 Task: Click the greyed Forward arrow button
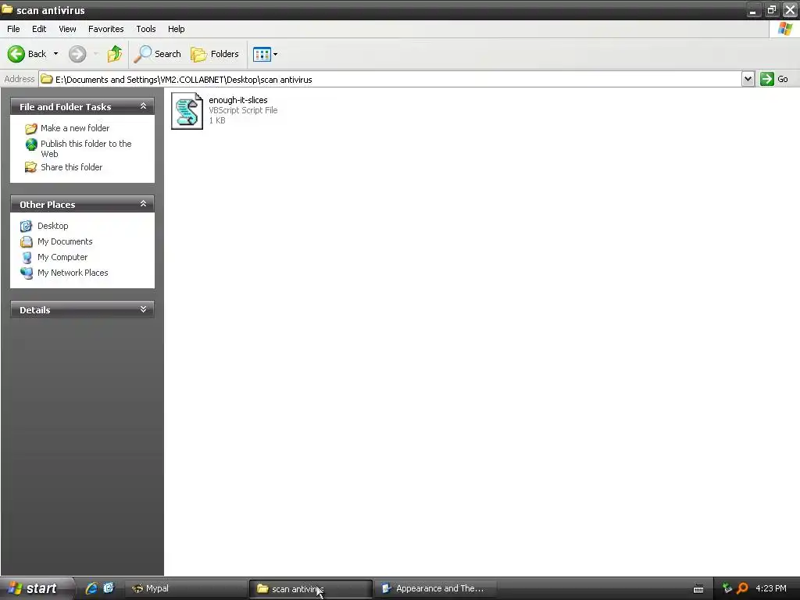[x=77, y=54]
